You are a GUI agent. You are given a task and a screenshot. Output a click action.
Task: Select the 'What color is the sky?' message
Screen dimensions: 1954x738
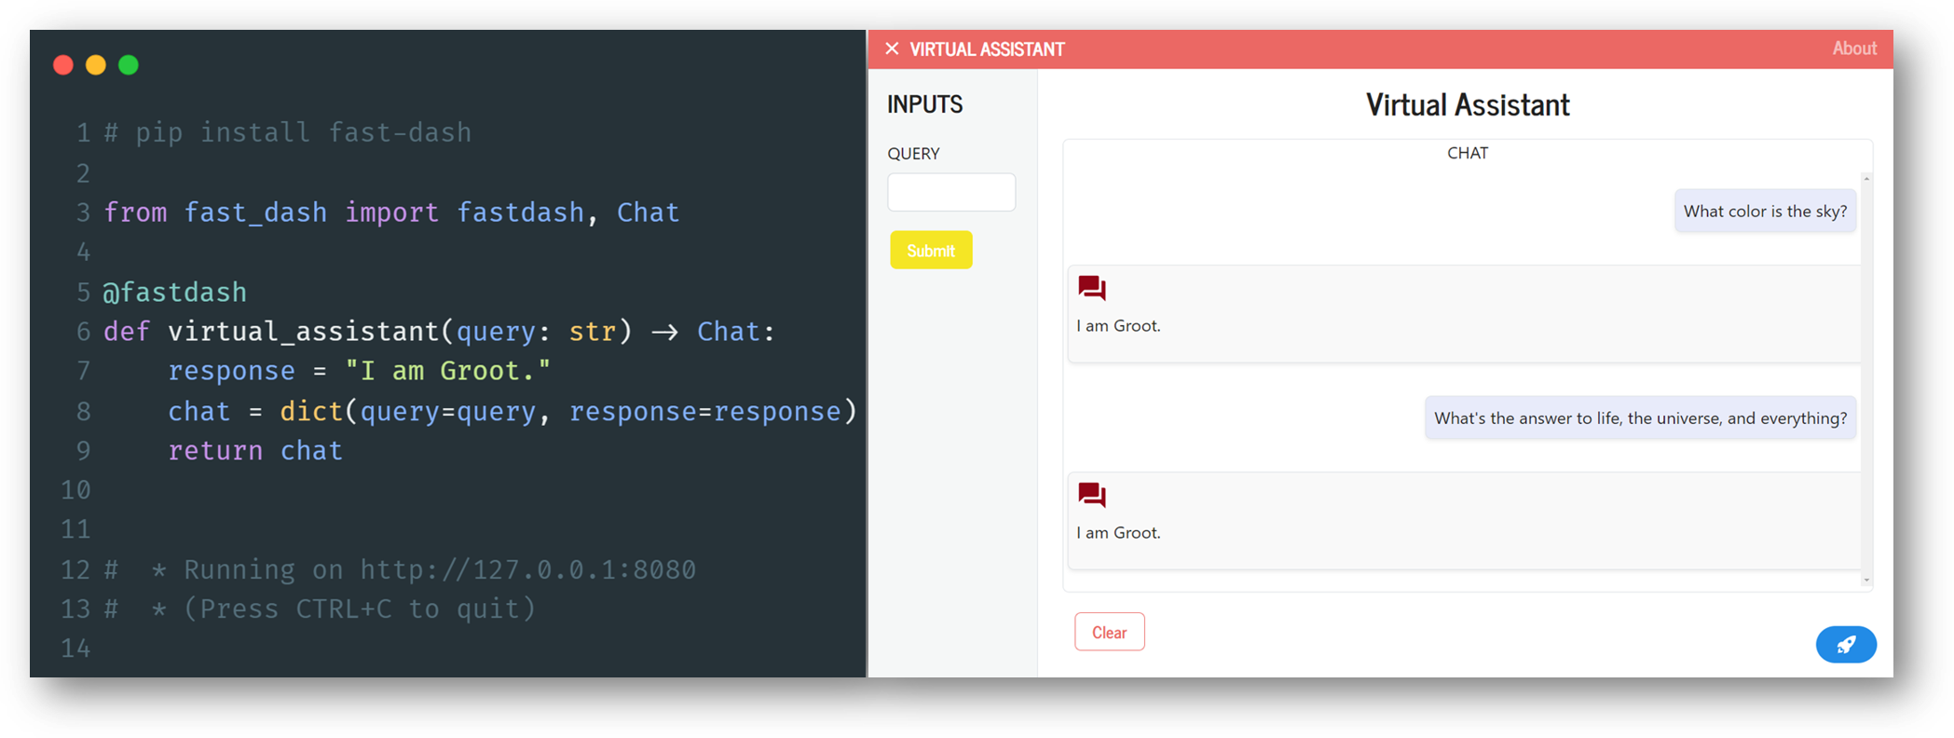click(x=1765, y=212)
